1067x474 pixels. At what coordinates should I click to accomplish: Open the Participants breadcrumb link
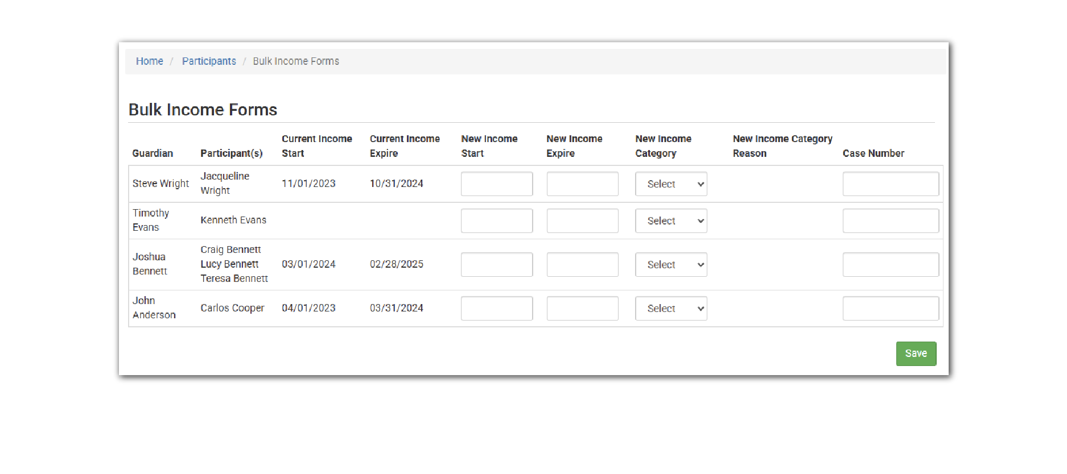point(209,61)
